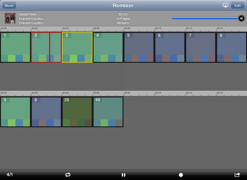Click the blue volume slider track
This screenshot has width=247, height=180.
[x=205, y=18]
